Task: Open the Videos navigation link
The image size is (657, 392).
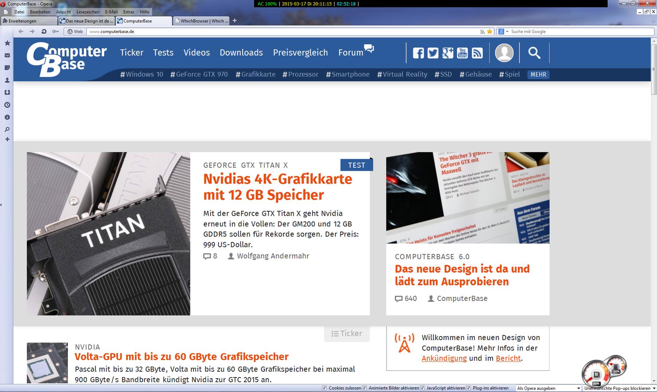Action: tap(196, 53)
